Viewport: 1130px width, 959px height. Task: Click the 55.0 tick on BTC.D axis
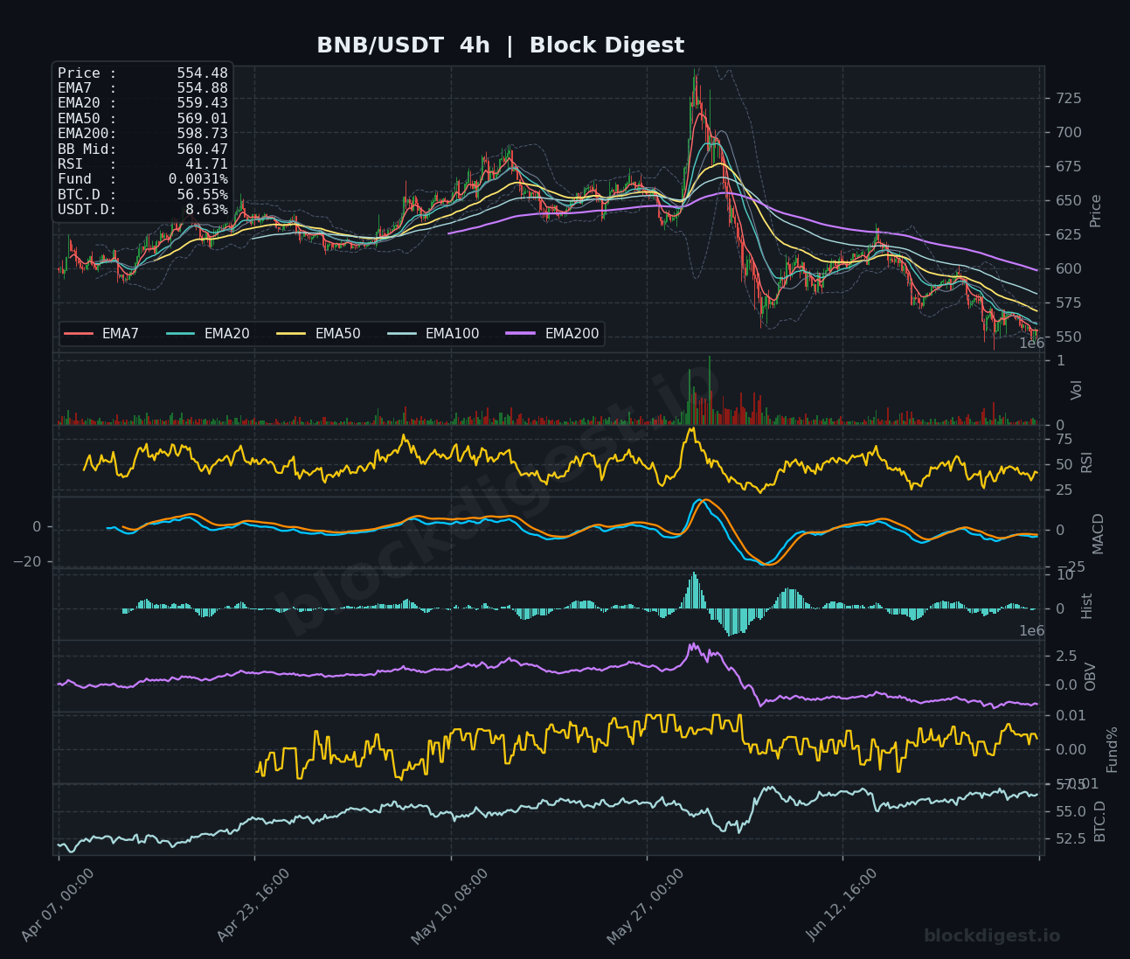pyautogui.click(x=1071, y=812)
